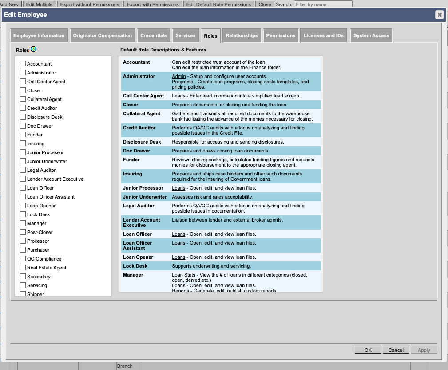Open the Originator Compensation tab
The height and width of the screenshot is (370, 448).
point(103,35)
